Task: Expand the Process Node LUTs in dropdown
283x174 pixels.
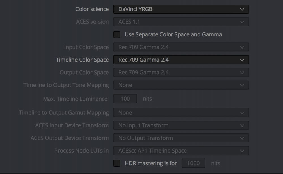Action: (x=181, y=151)
